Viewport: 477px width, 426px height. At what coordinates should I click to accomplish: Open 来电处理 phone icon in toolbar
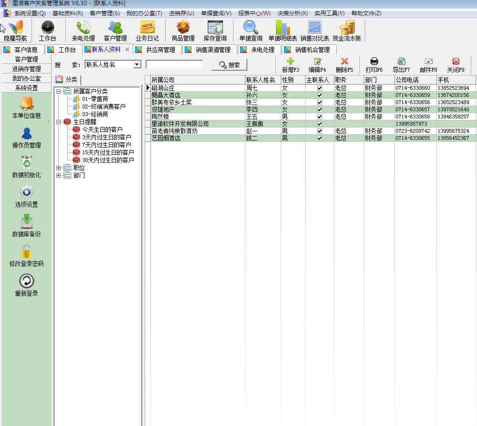(x=84, y=31)
